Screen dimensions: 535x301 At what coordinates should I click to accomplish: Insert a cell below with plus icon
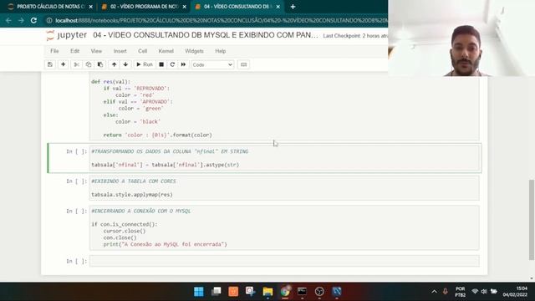[64, 64]
